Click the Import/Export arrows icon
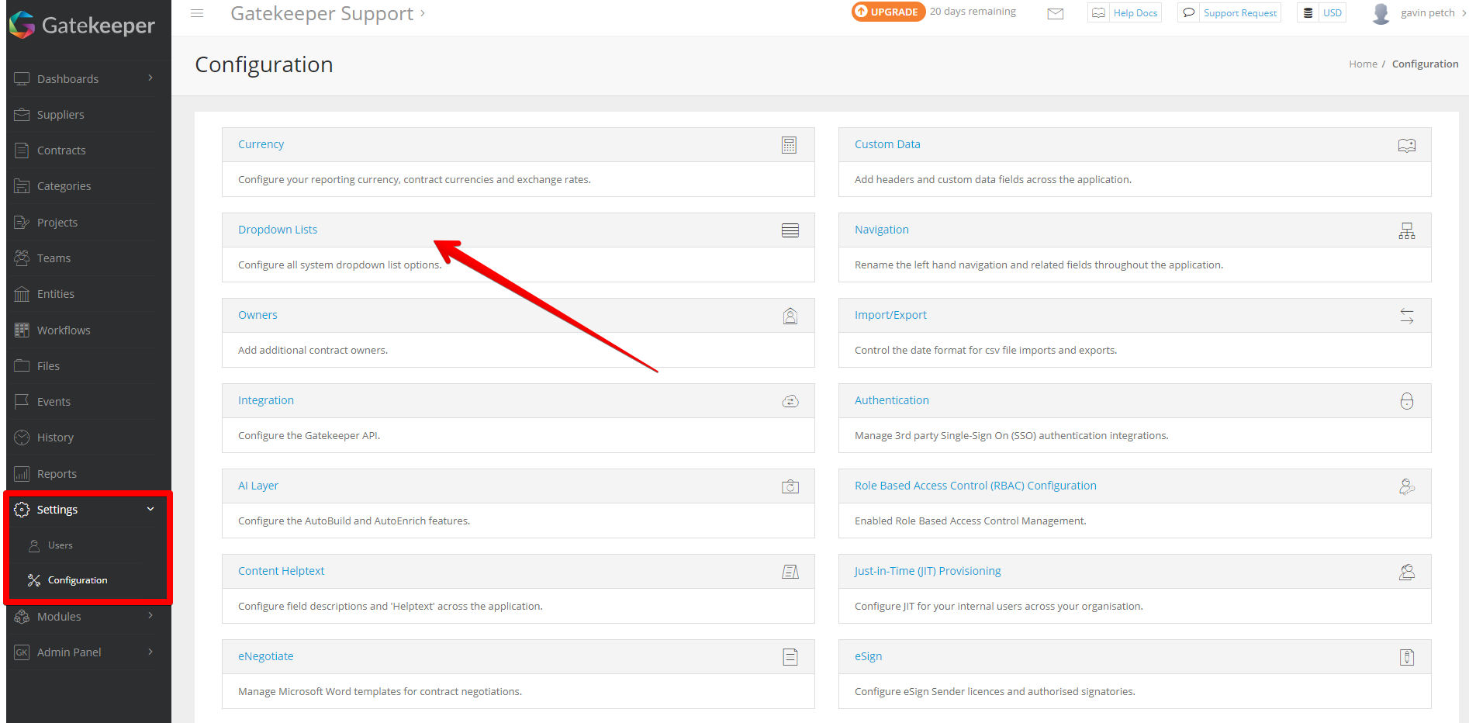This screenshot has height=723, width=1469. [1406, 316]
